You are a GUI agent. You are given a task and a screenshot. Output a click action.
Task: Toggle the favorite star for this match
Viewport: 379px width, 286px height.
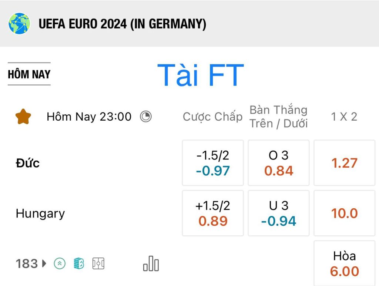tap(23, 117)
